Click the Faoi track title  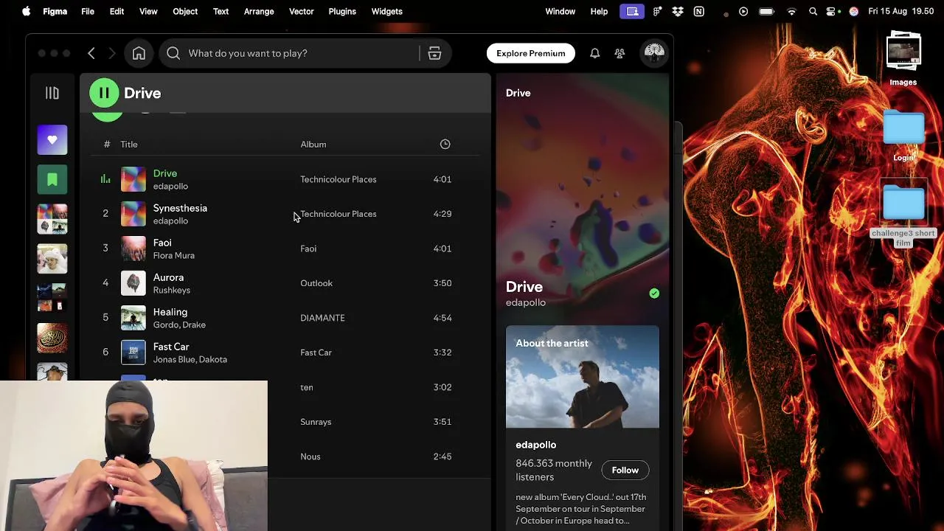[162, 243]
